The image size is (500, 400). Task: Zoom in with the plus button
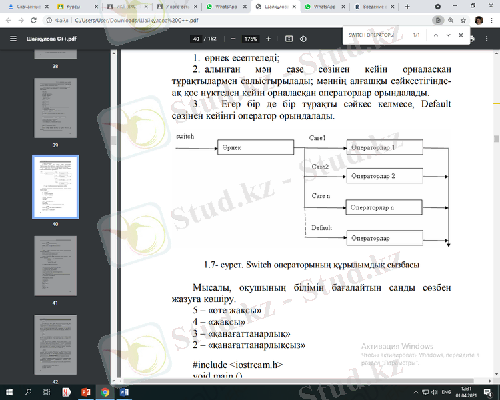(268, 39)
